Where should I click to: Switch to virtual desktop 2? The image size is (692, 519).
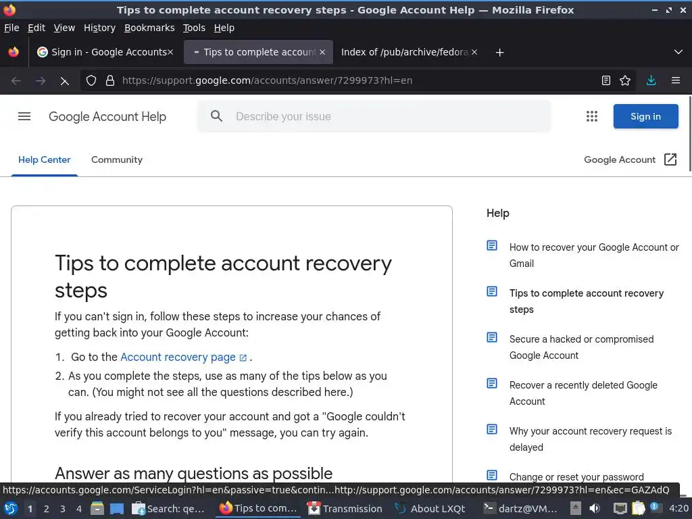click(x=46, y=508)
